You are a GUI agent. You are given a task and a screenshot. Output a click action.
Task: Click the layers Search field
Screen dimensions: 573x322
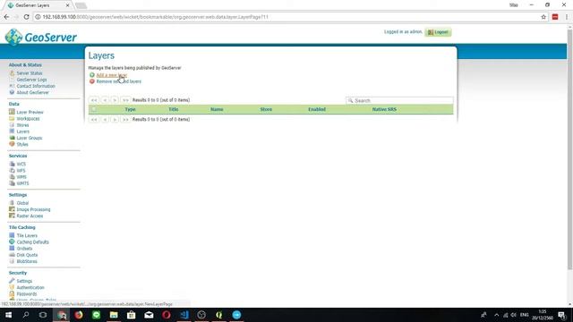point(399,100)
